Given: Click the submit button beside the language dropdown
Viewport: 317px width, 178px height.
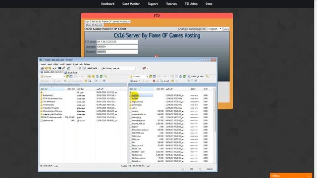Looking at the screenshot, I should pos(226,29).
